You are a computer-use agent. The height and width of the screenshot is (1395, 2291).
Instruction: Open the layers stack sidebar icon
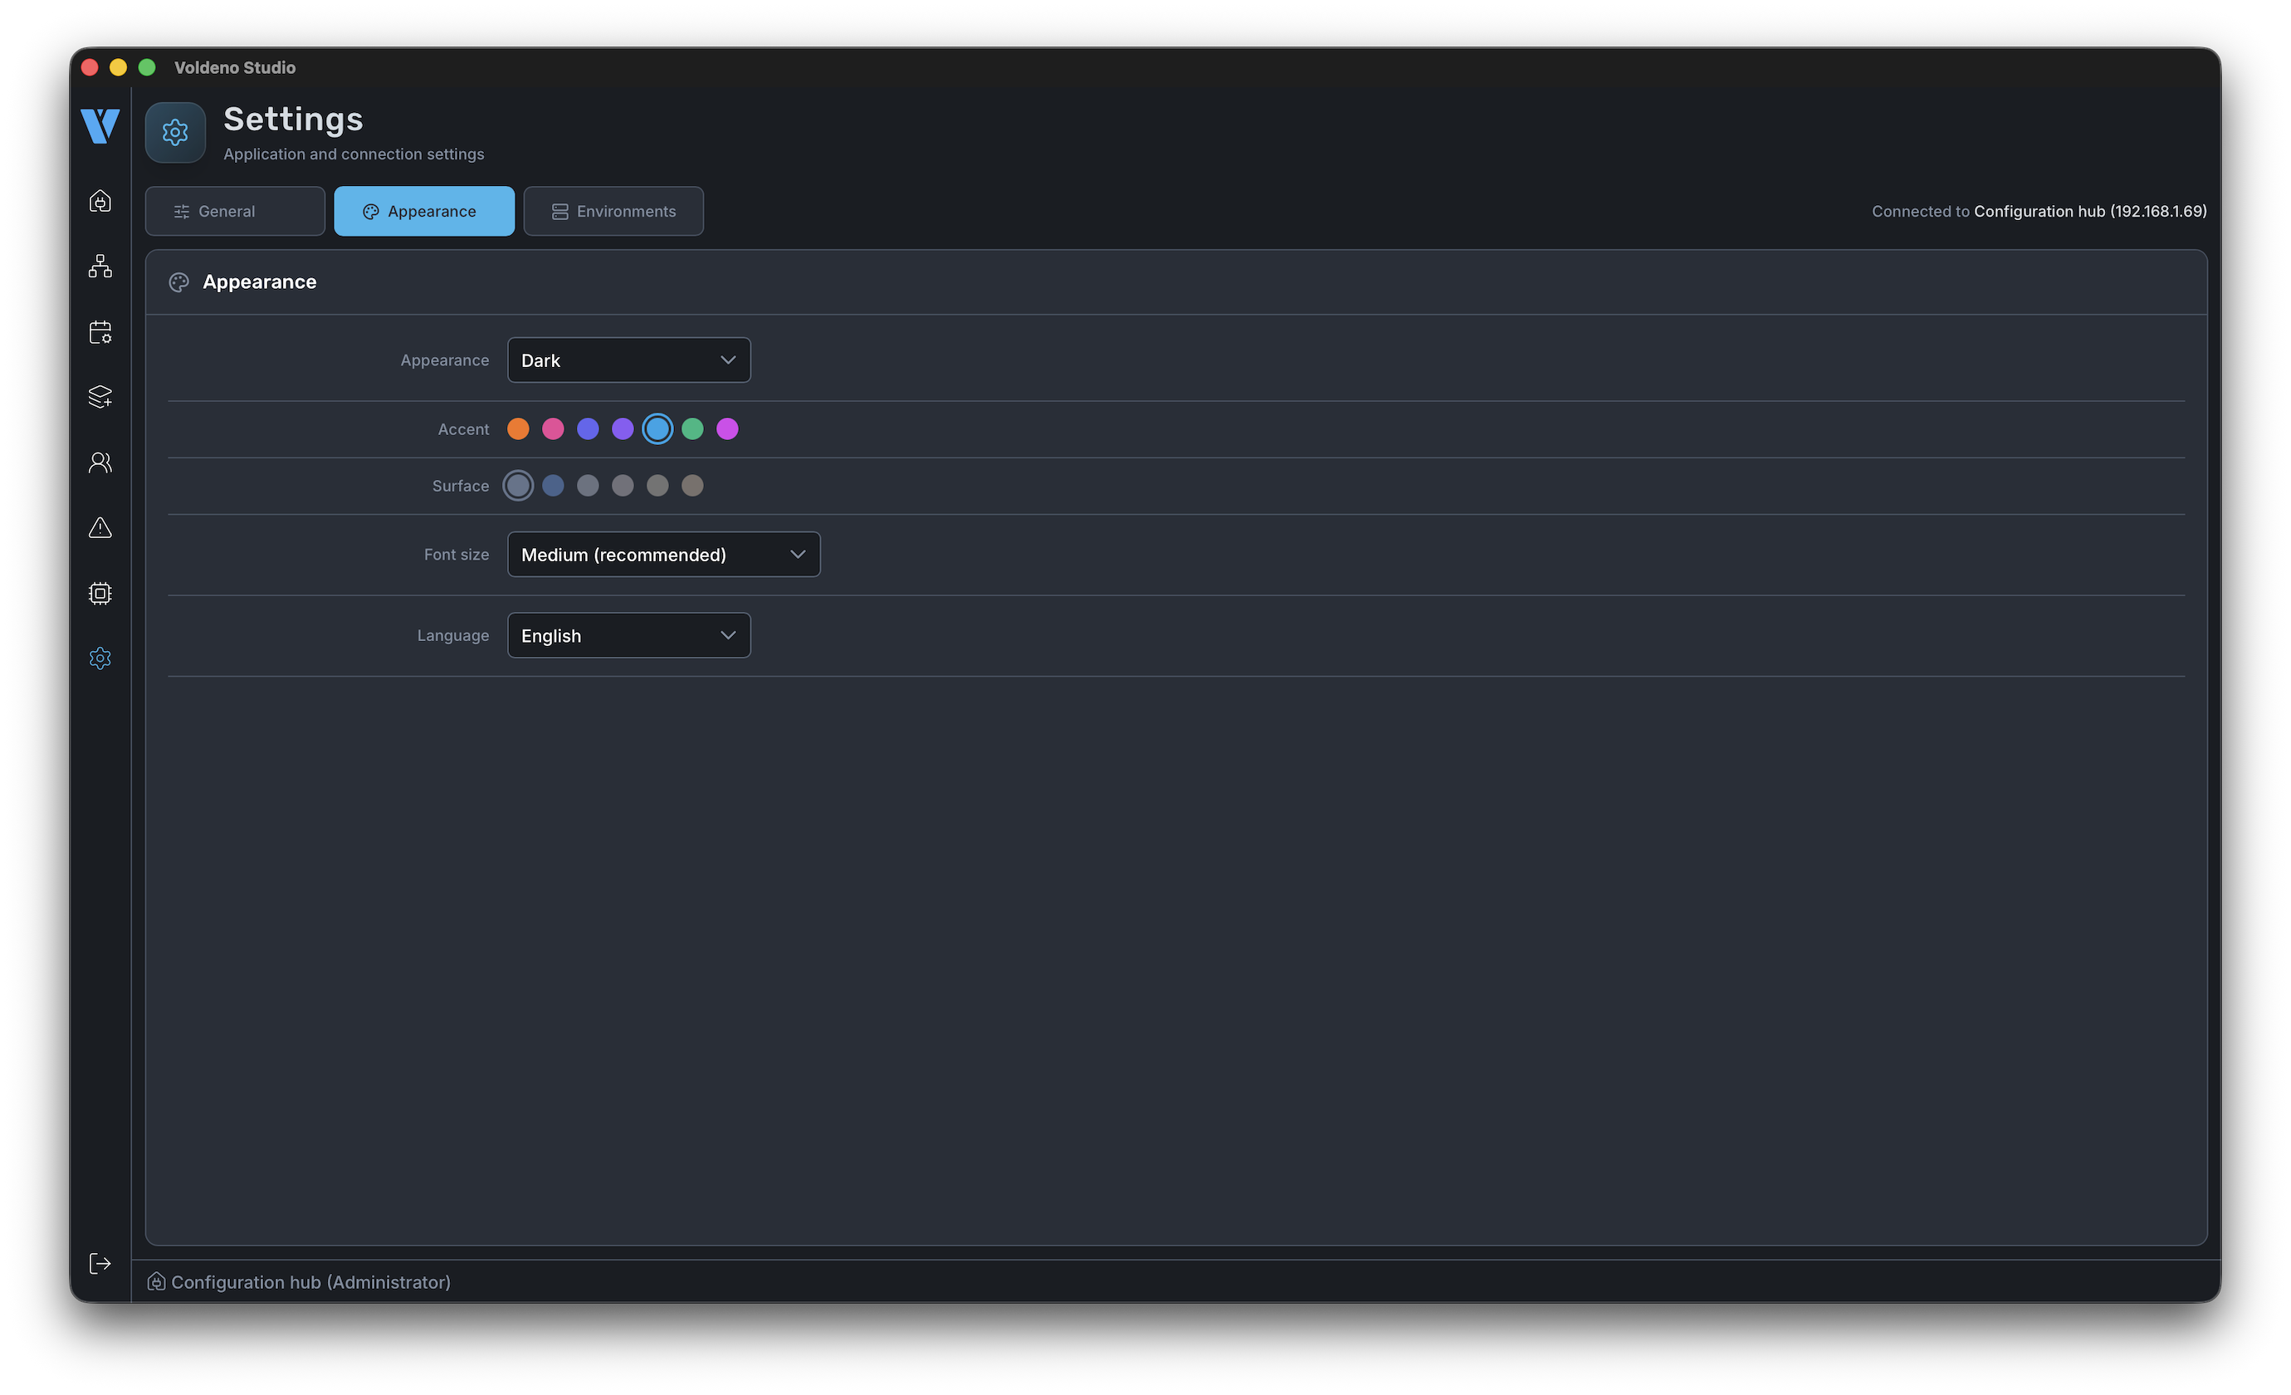100,397
